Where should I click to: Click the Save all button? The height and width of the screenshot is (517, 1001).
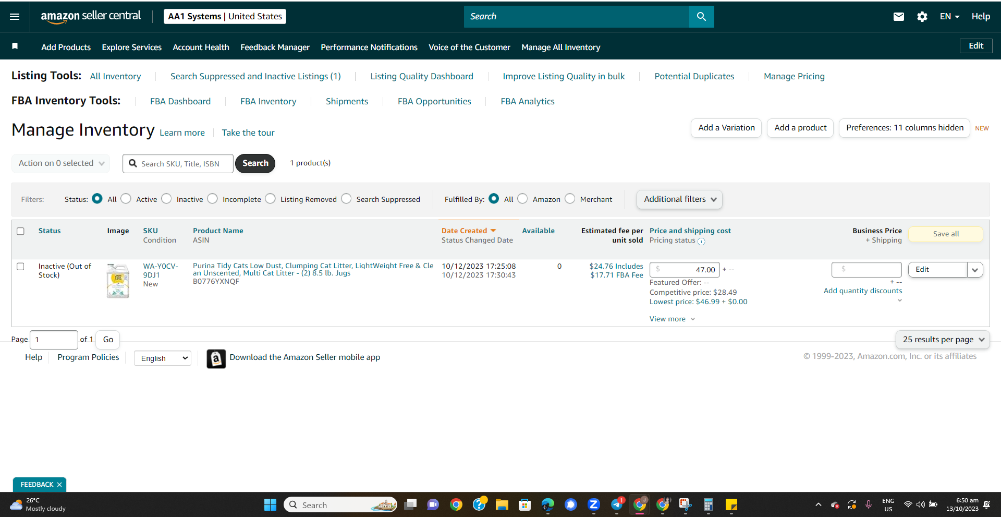(x=946, y=234)
